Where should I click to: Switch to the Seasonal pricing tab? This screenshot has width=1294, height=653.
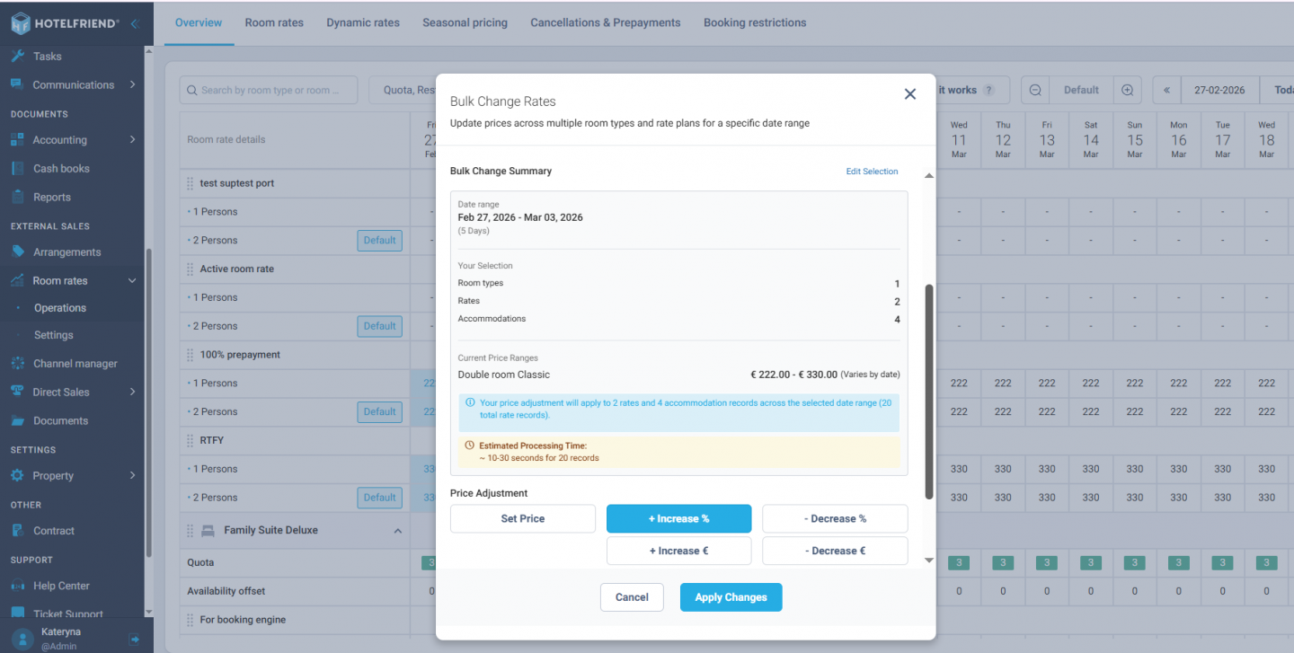465,22
